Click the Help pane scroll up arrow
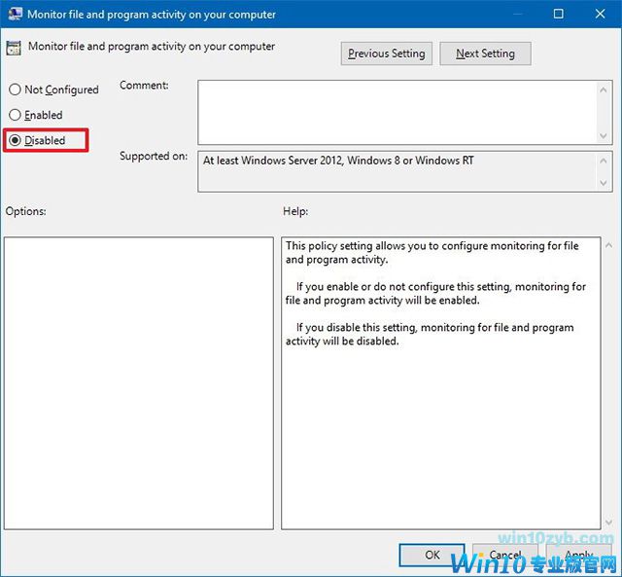This screenshot has height=577, width=622. pos(609,245)
